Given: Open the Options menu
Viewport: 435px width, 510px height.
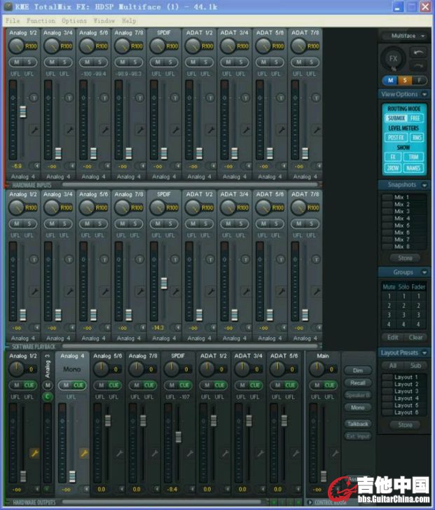Looking at the screenshot, I should click(x=74, y=21).
